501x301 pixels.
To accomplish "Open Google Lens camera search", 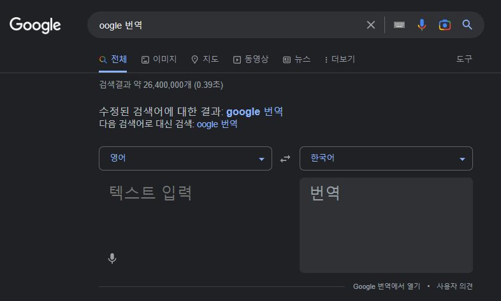I will [444, 25].
